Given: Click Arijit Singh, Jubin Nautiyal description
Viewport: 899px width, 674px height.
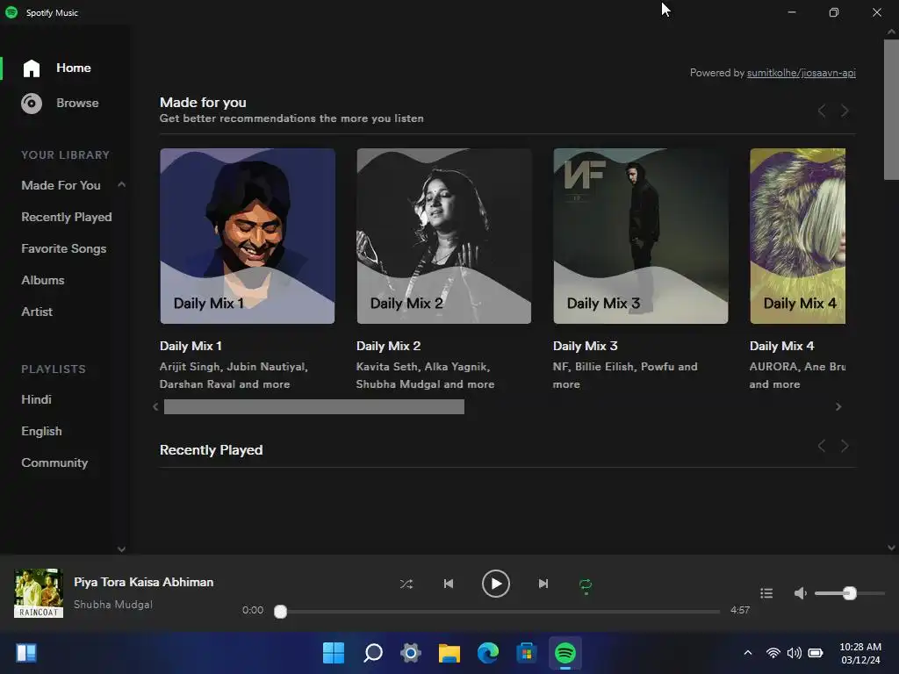Looking at the screenshot, I should tap(234, 376).
